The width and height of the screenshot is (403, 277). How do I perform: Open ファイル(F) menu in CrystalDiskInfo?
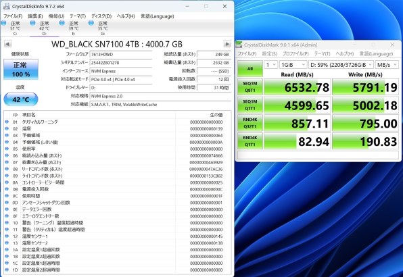(x=13, y=16)
